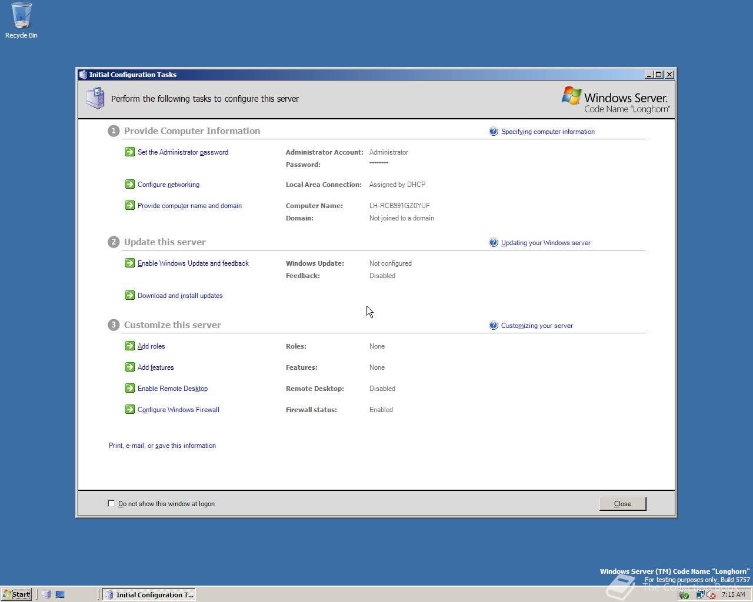
Task: Click the Administrator account name value
Action: [389, 152]
